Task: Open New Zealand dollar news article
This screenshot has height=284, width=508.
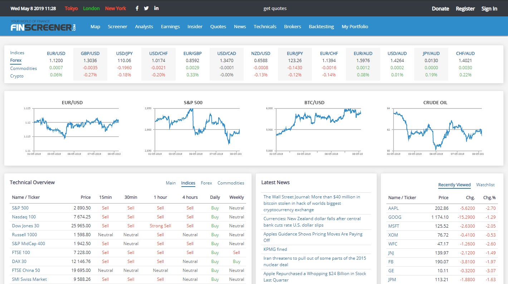Action: 312,222
